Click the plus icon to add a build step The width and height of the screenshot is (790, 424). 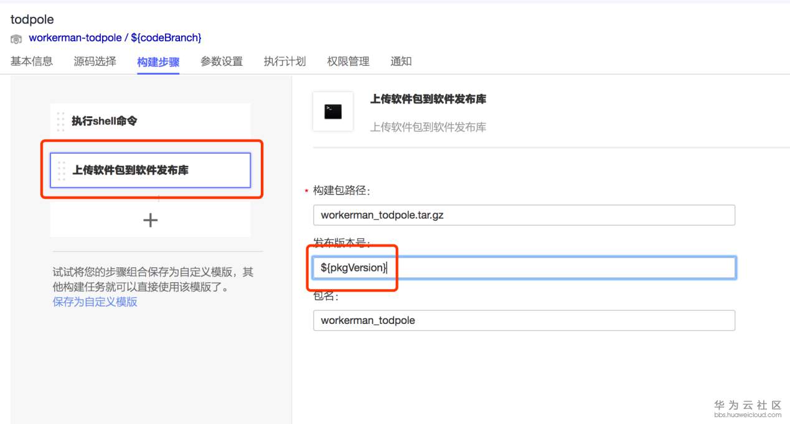[149, 220]
